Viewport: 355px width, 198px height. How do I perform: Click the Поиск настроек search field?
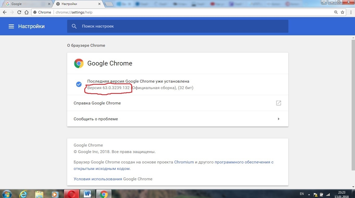[177, 26]
